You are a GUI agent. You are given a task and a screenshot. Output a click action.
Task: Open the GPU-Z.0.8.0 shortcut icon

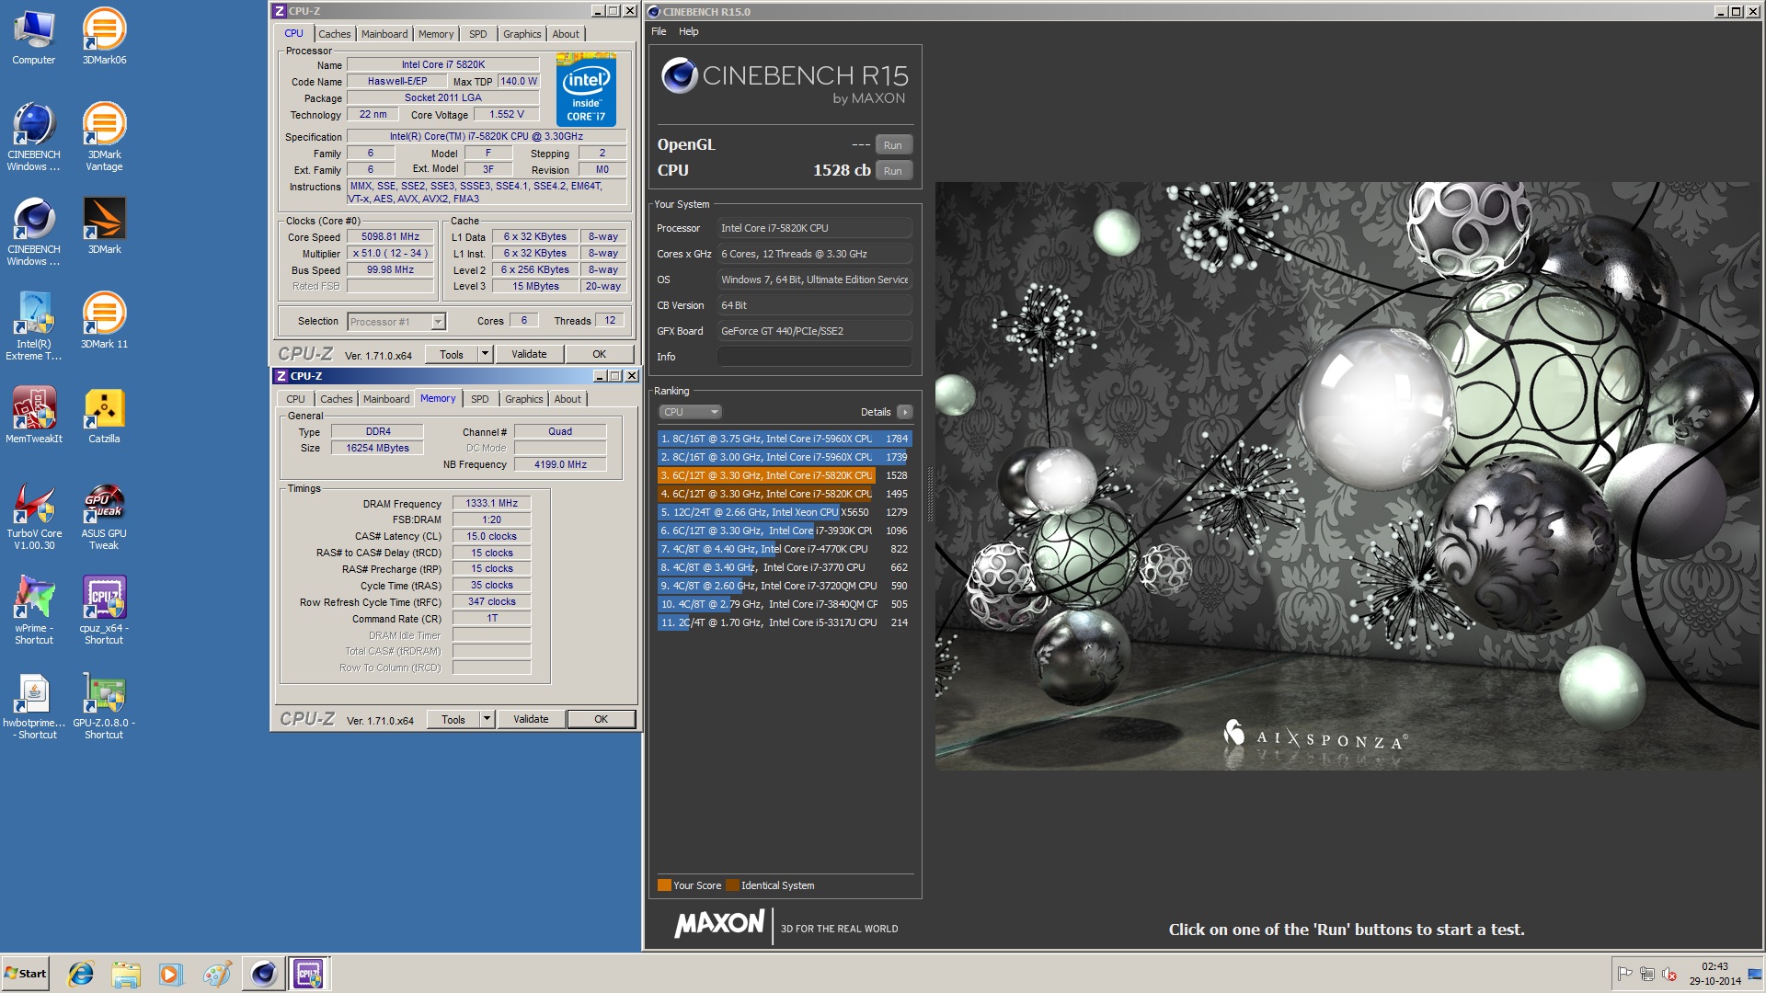104,706
